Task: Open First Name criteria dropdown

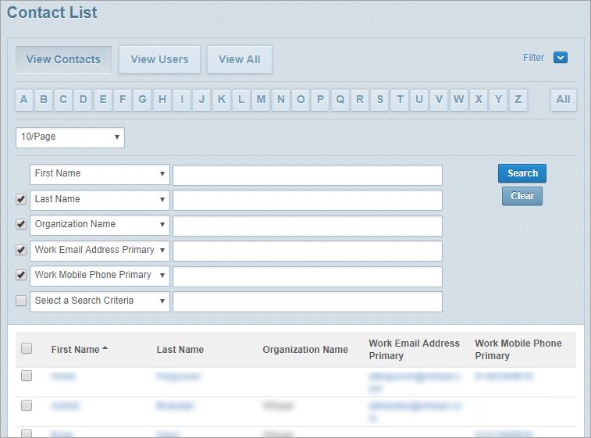Action: (x=100, y=175)
